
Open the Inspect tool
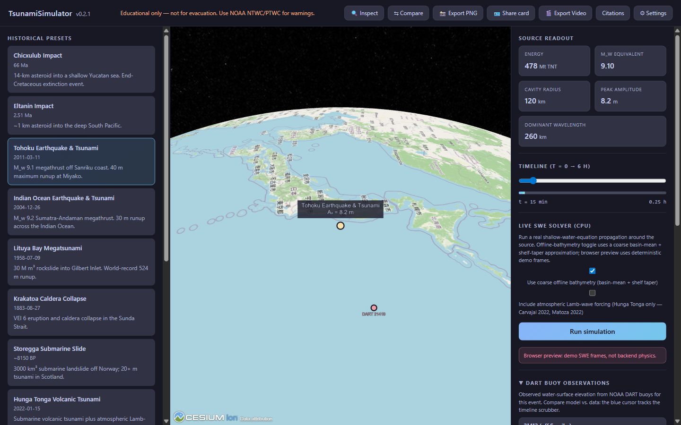pos(364,13)
